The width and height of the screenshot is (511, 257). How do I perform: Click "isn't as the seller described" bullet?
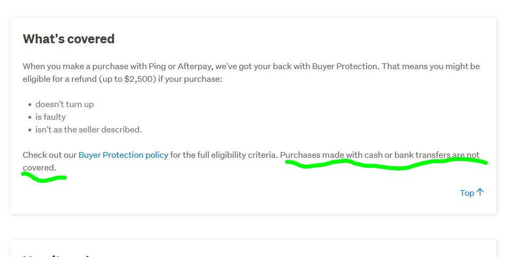pos(88,130)
